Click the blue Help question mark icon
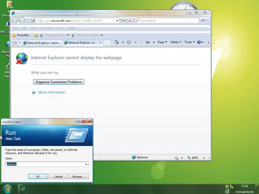This screenshot has width=259, height=194. [199, 42]
